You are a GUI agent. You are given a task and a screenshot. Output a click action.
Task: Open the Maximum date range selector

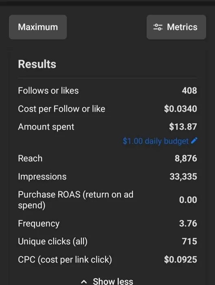click(x=38, y=27)
